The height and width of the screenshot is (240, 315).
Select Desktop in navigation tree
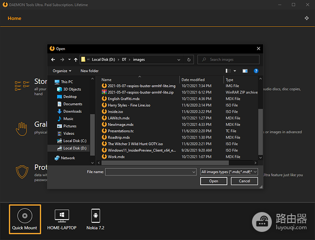pos(67,97)
